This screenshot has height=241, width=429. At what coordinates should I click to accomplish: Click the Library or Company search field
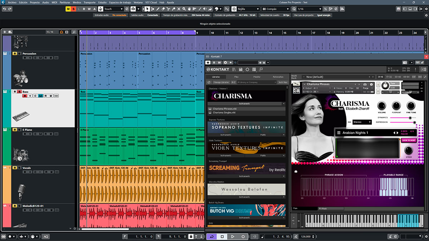[x=257, y=82]
